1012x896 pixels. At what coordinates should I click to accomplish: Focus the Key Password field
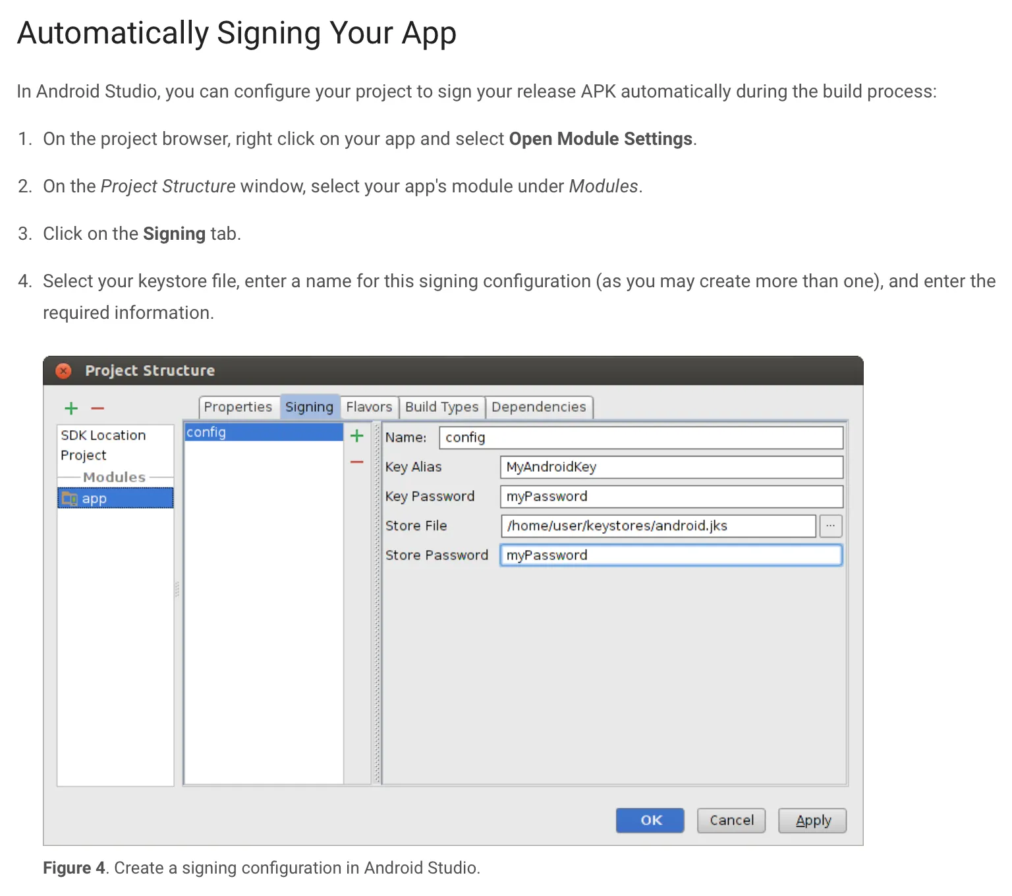671,497
